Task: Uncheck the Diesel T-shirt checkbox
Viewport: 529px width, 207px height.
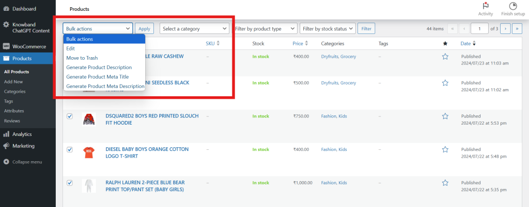Action: [70, 149]
